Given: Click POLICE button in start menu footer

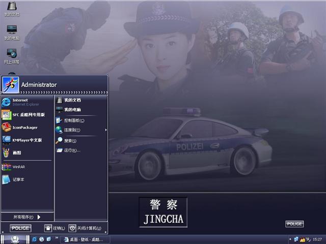Looking at the screenshot, I should (x=20, y=228).
